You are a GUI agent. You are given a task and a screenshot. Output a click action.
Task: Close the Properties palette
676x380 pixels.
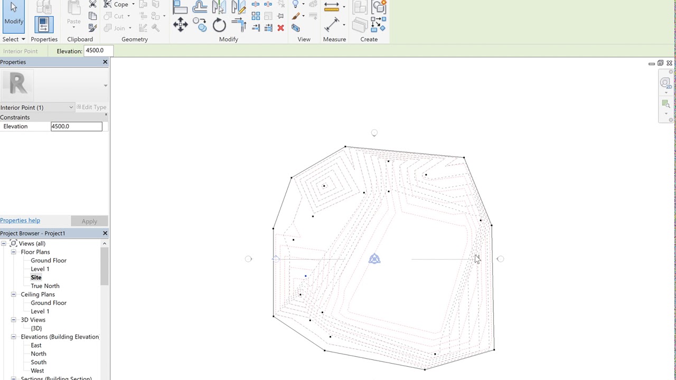coord(105,62)
